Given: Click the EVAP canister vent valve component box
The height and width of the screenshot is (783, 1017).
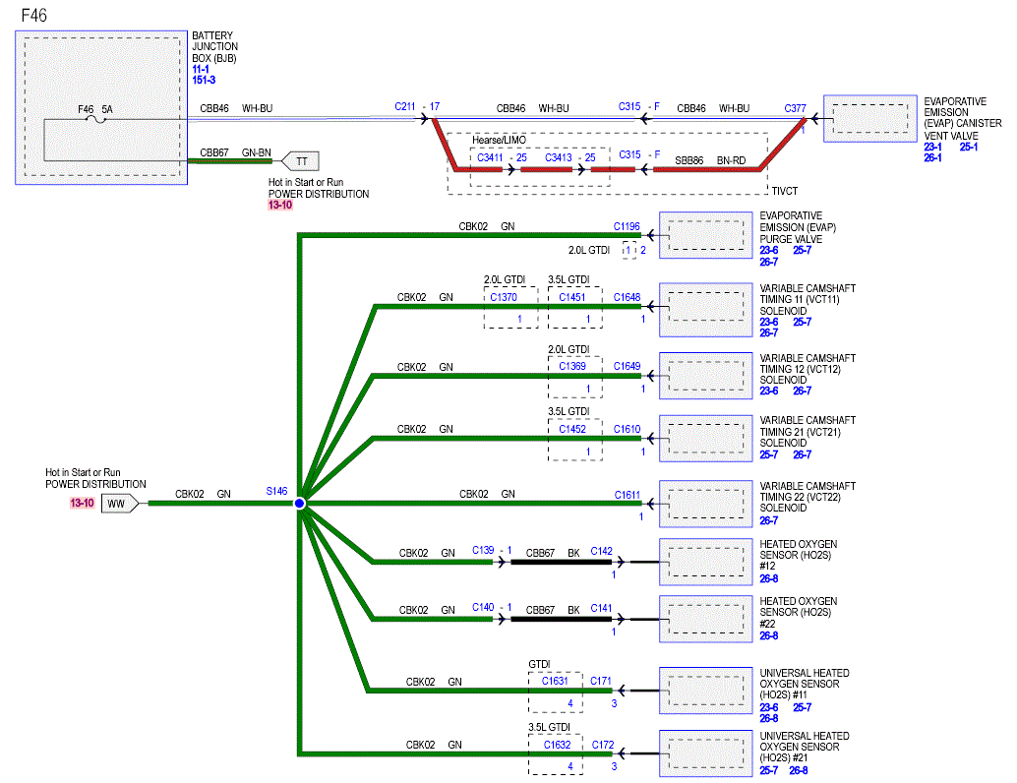Looking at the screenshot, I should click(870, 119).
